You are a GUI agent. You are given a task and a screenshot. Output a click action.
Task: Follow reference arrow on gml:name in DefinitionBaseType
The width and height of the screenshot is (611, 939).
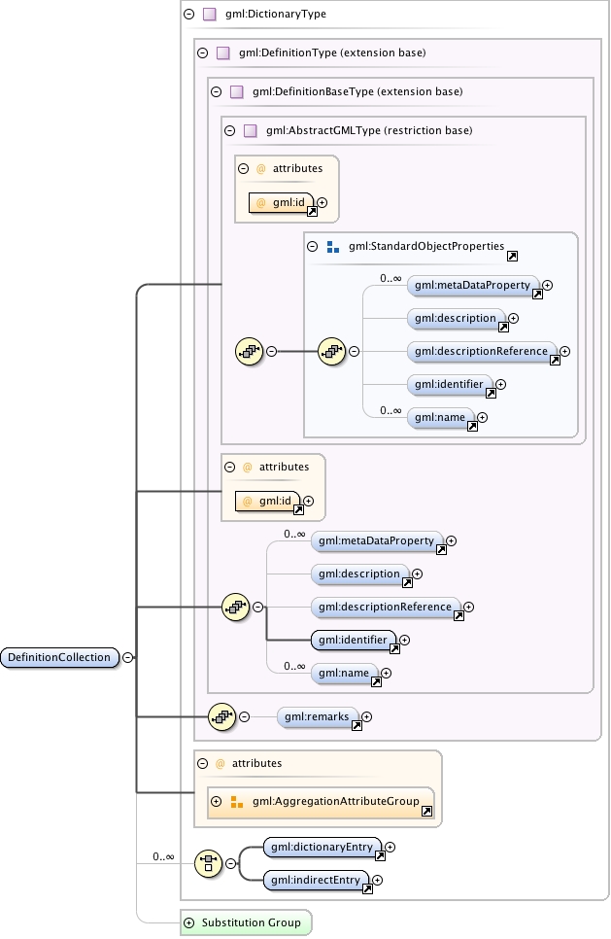376,681
